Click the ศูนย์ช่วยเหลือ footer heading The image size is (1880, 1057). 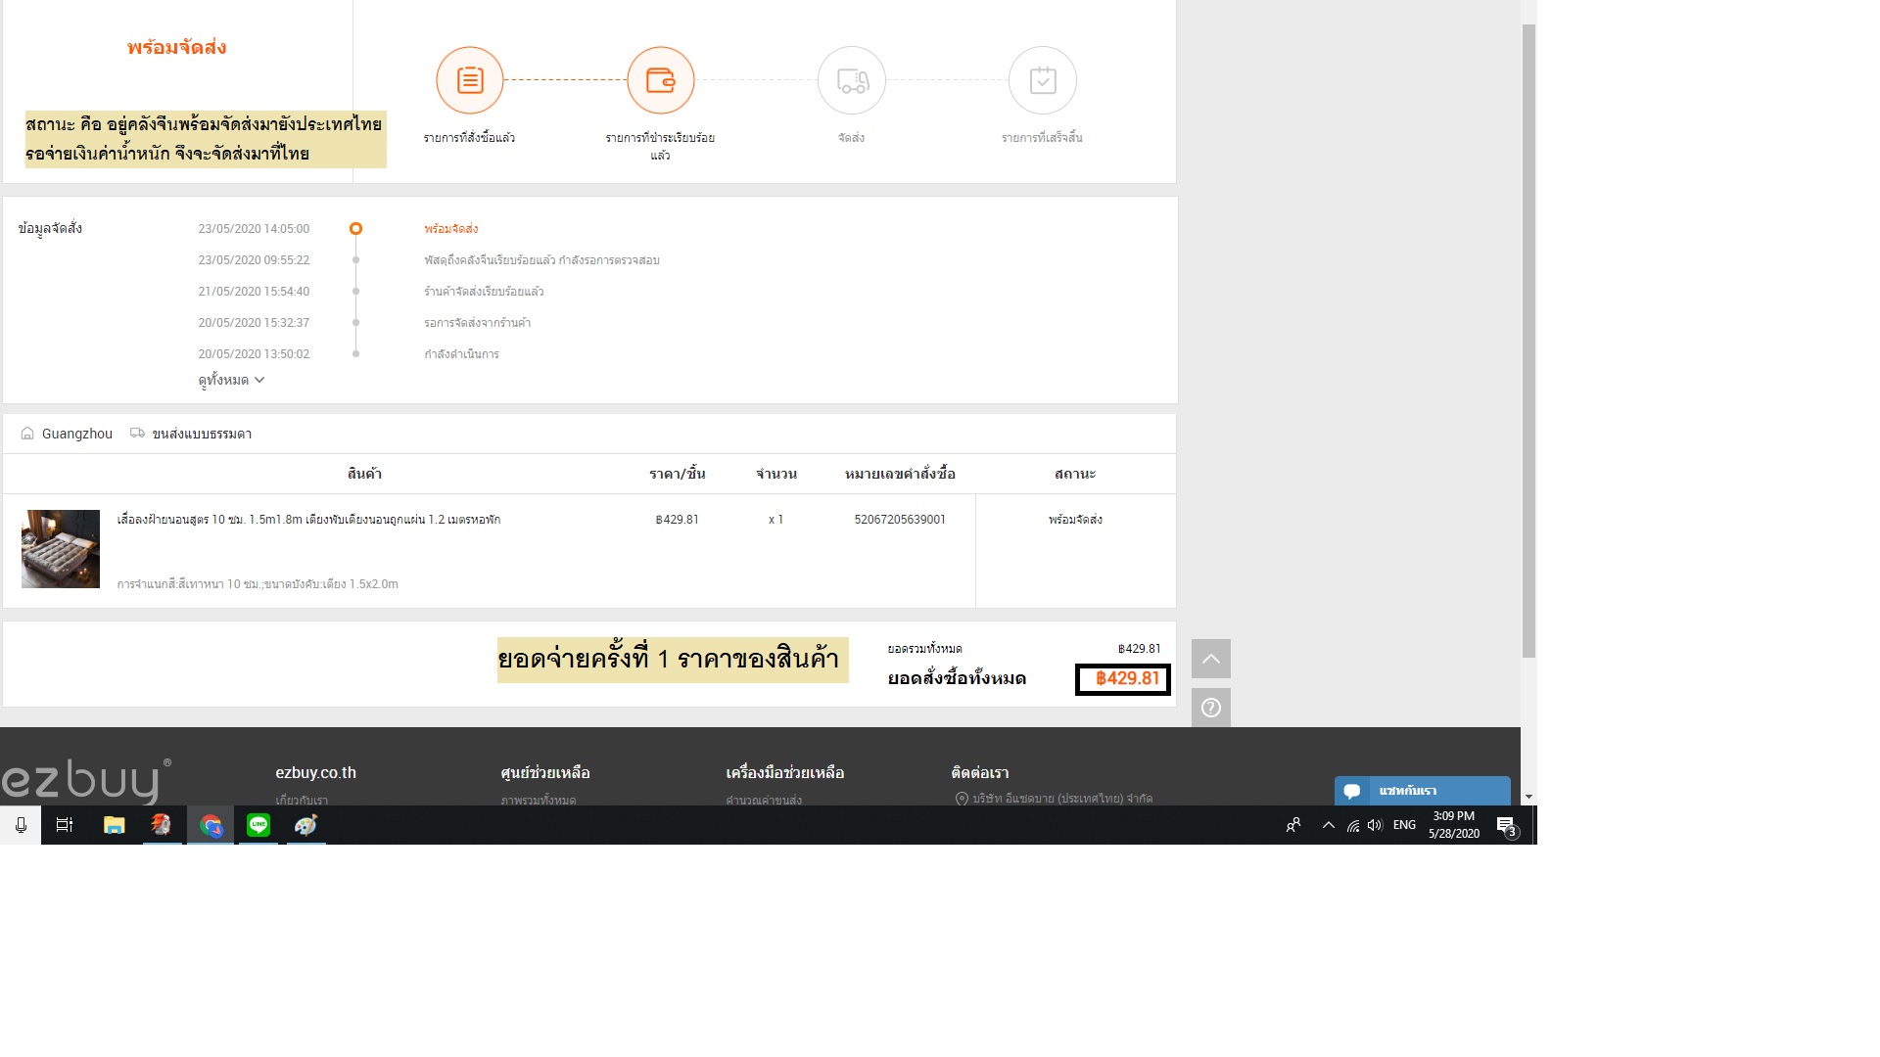(x=544, y=772)
